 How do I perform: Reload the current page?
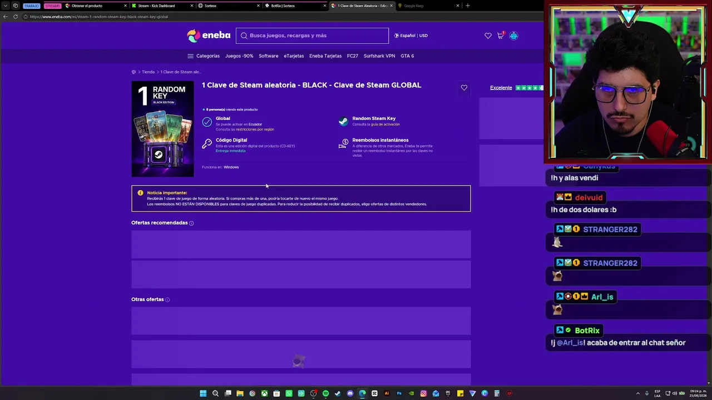point(16,17)
